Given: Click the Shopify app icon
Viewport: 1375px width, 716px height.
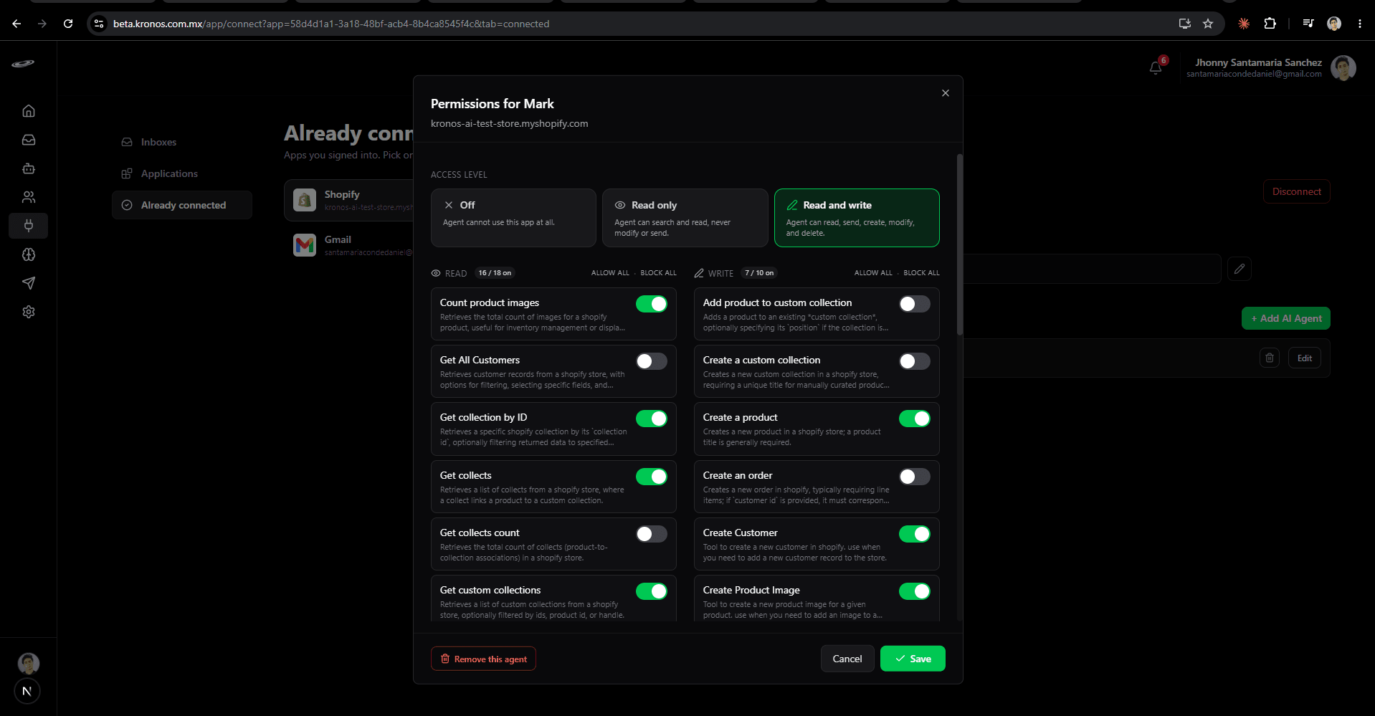Looking at the screenshot, I should [305, 200].
